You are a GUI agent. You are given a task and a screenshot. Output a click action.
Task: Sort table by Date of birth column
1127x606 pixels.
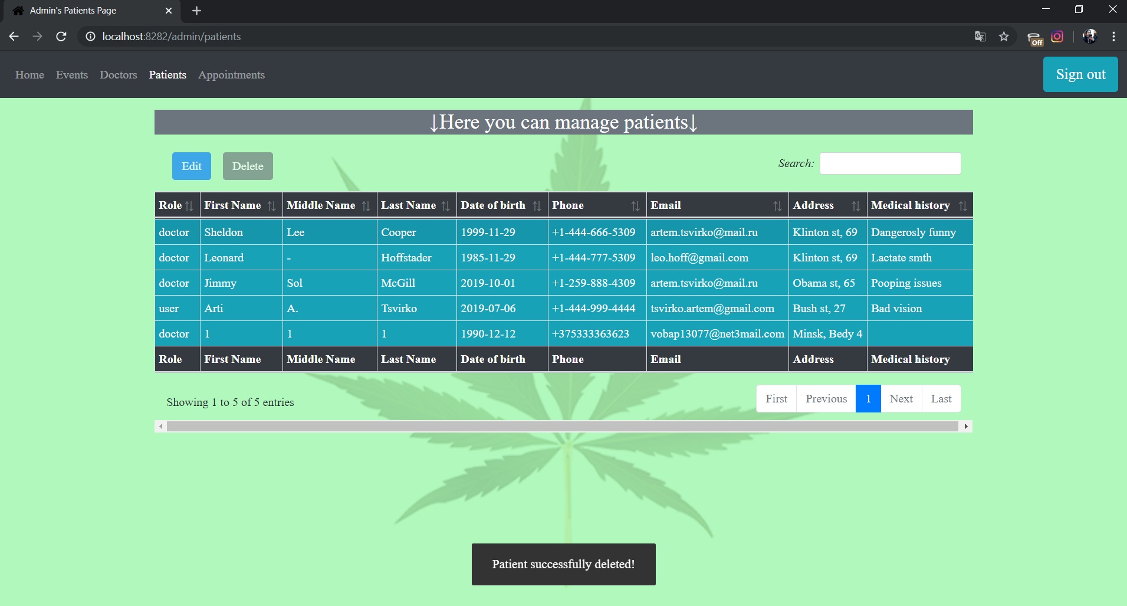(502, 205)
